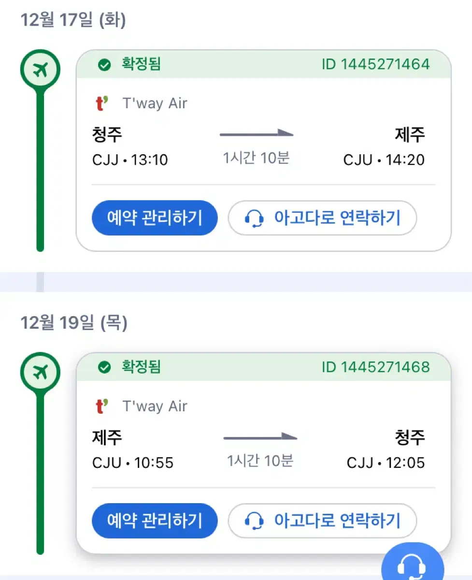Tap confirmed checkmark icon on booking 1445271464

point(104,65)
